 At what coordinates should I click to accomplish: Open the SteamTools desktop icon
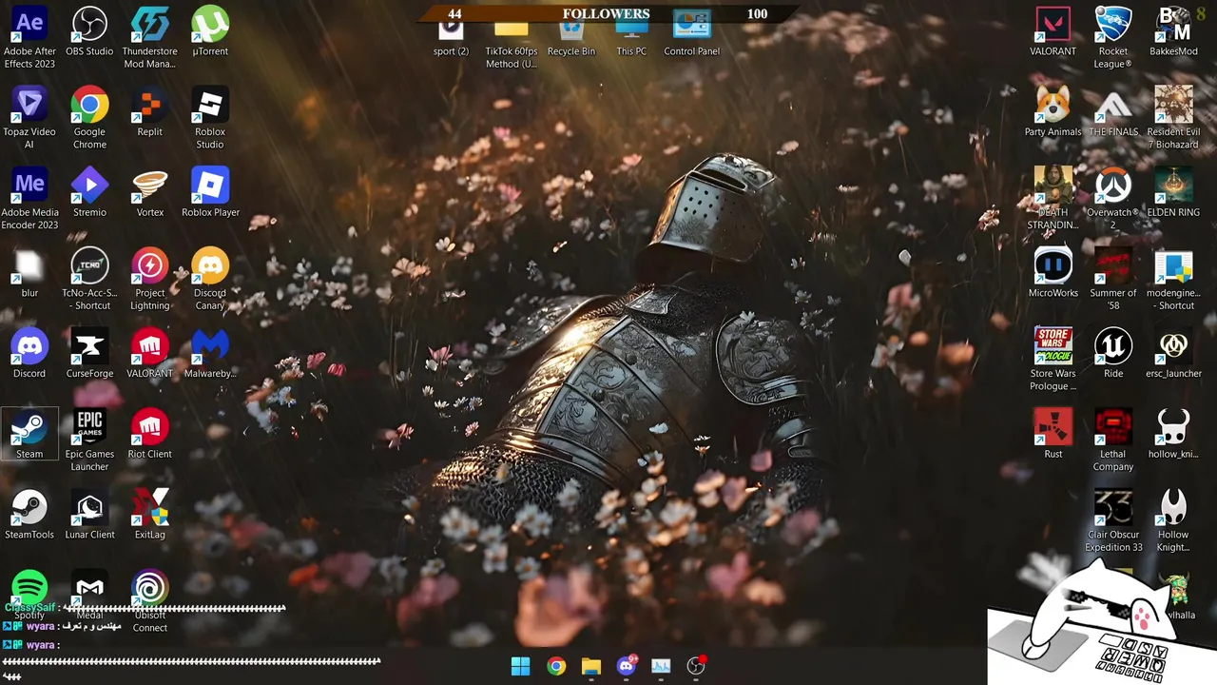tap(29, 515)
